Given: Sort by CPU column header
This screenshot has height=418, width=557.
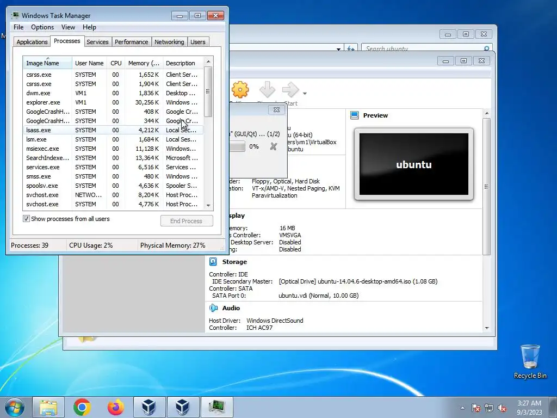Looking at the screenshot, I should click(x=116, y=63).
